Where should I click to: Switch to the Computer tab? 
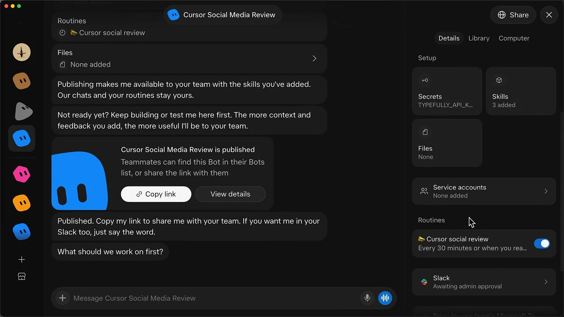click(x=514, y=38)
